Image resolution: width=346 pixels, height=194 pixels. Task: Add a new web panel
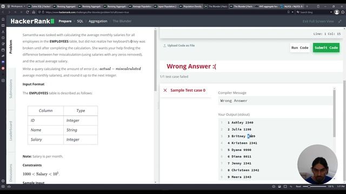tap(3, 80)
